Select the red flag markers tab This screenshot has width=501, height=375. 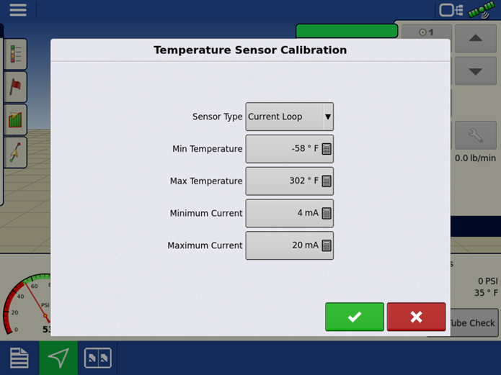14,87
